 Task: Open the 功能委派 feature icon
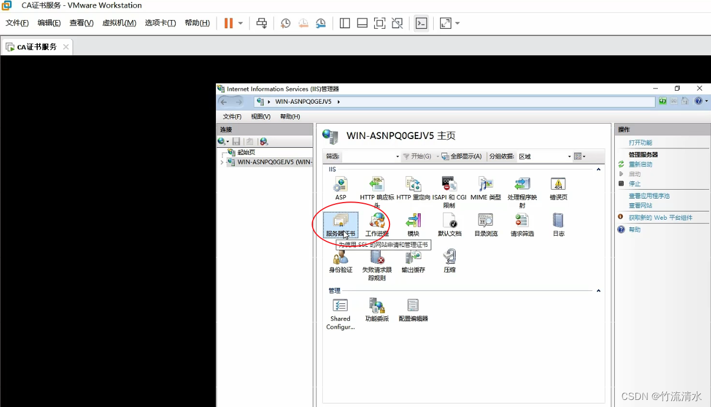pyautogui.click(x=376, y=305)
